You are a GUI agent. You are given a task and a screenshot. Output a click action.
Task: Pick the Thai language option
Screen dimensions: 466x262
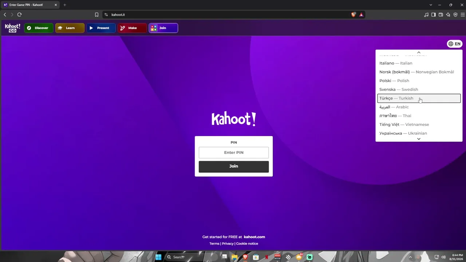[419, 116]
